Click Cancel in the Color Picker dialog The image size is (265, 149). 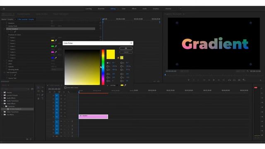126,52
